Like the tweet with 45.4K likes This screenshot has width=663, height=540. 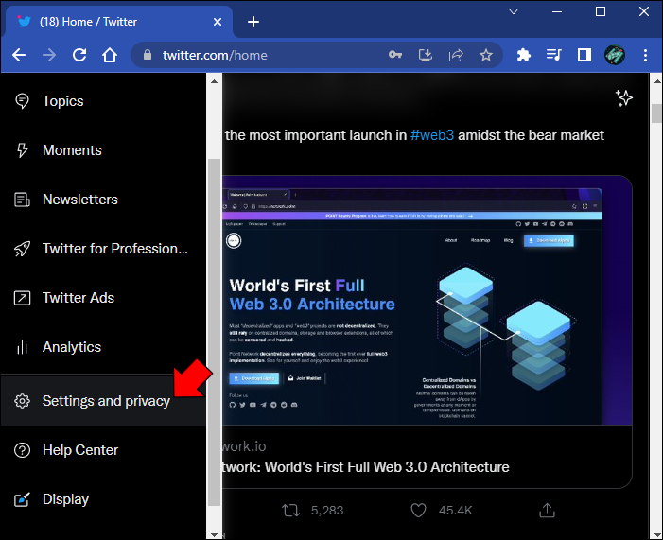coord(419,511)
